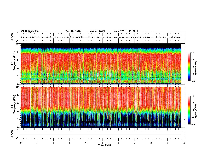
Task: Click the "VLF Spectra" plot title
Action: (30, 31)
